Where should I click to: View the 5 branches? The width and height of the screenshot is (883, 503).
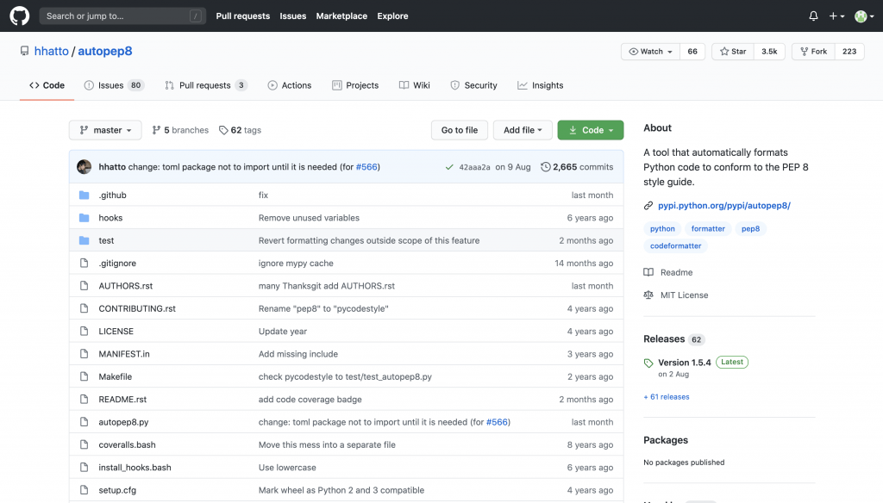point(180,130)
